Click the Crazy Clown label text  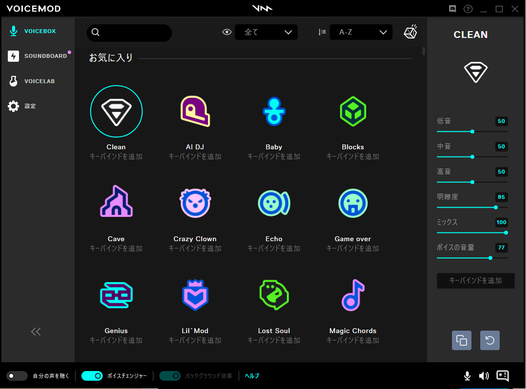coord(195,239)
